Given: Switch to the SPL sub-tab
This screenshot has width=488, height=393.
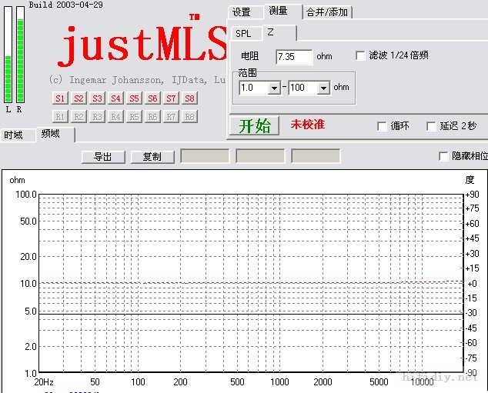Looking at the screenshot, I should point(246,33).
